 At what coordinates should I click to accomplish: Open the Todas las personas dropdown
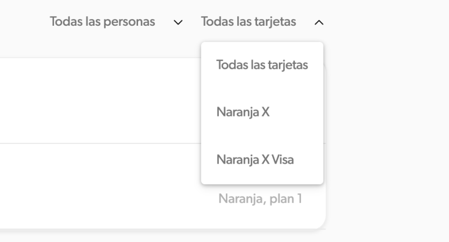116,22
